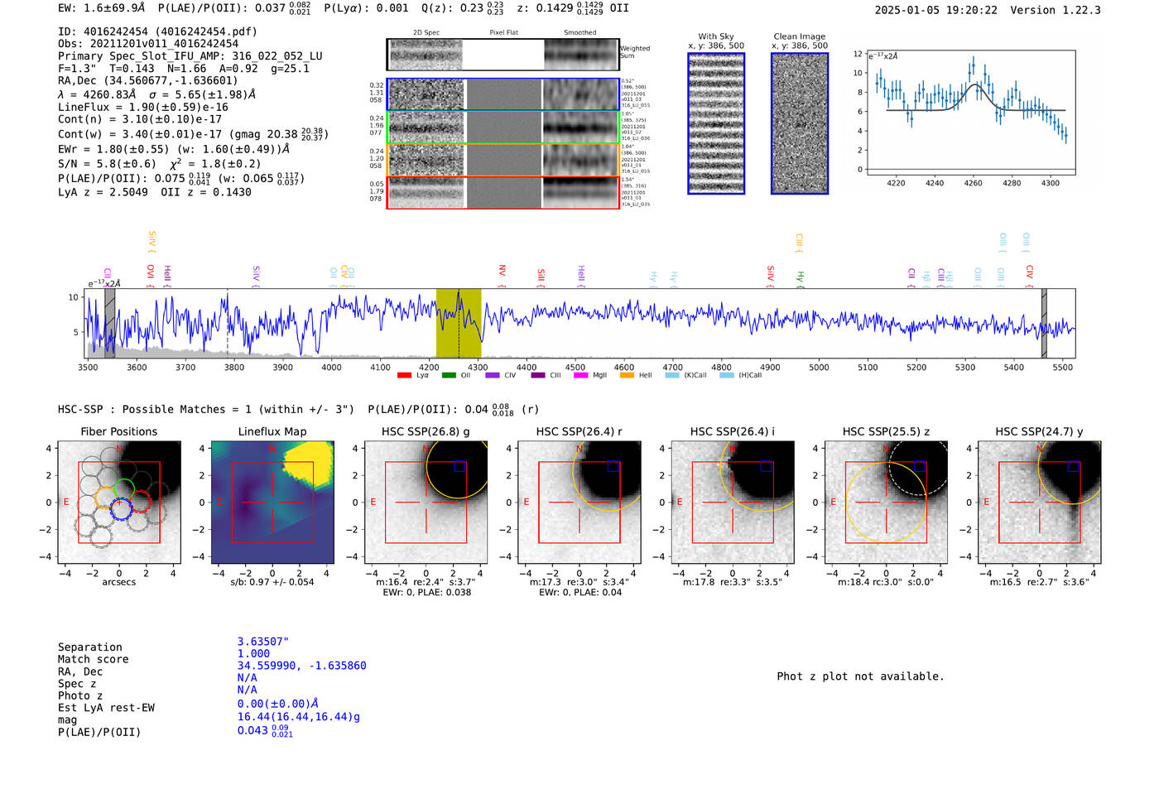Click the (H)CaII legend swatch
Image resolution: width=1159 pixels, height=789 pixels.
(x=727, y=376)
